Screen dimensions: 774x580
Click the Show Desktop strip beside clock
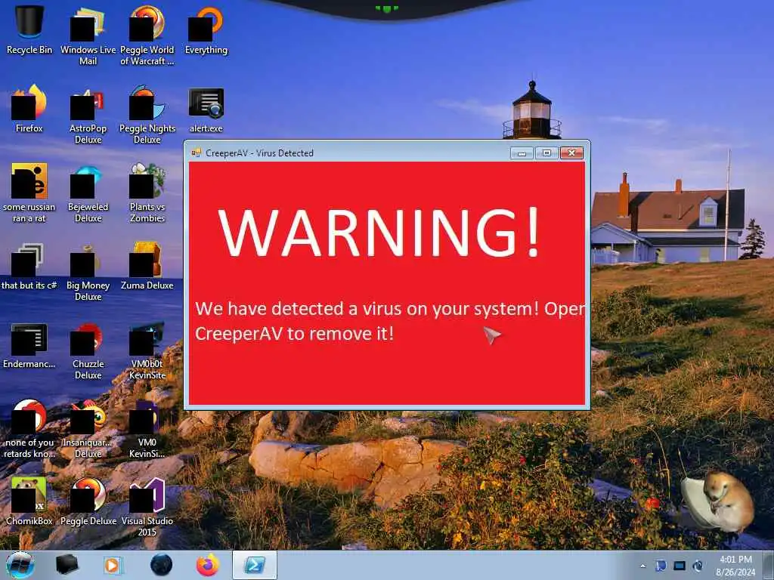click(769, 566)
